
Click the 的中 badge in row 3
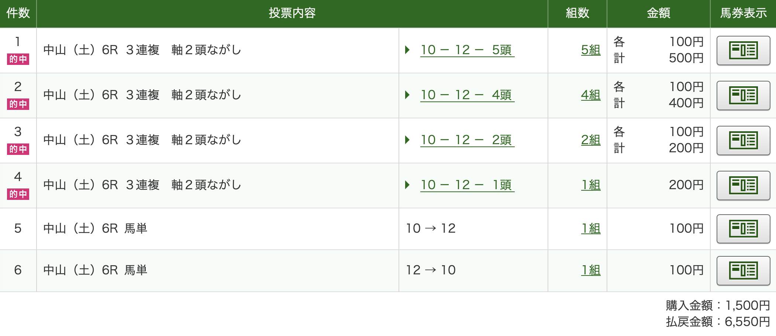[x=18, y=149]
